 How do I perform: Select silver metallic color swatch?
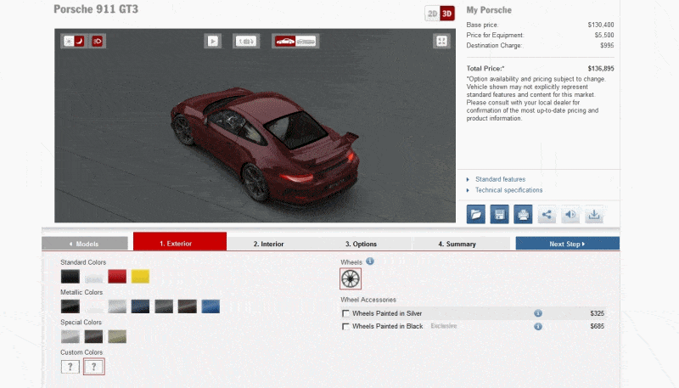[117, 306]
